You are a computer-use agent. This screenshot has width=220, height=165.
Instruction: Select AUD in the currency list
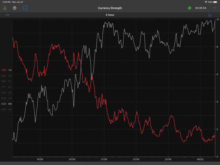point(6,98)
